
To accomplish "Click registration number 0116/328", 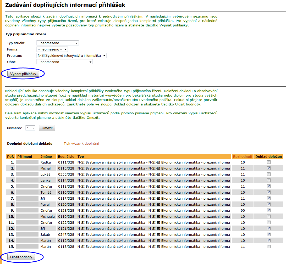I will [x=66, y=192].
